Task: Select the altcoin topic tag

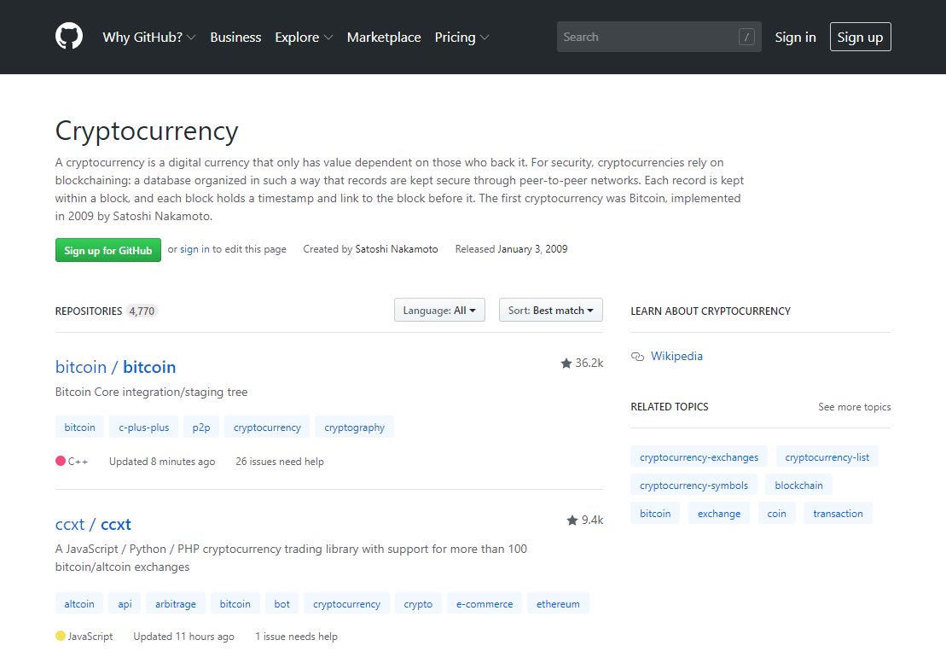Action: 79,603
